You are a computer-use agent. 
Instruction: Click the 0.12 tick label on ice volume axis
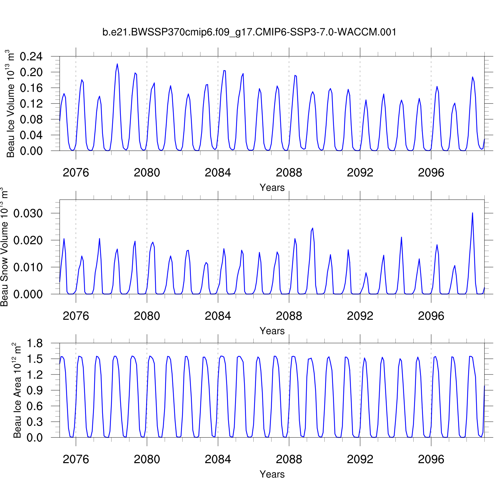[x=31, y=104]
